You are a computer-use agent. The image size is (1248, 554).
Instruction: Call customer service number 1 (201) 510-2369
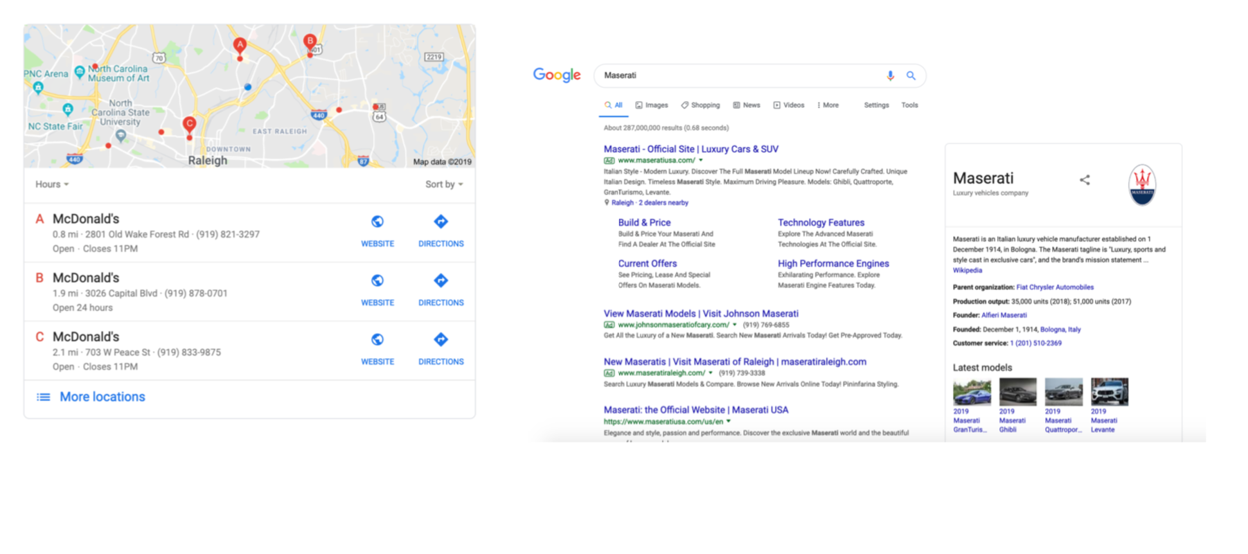click(x=1035, y=343)
